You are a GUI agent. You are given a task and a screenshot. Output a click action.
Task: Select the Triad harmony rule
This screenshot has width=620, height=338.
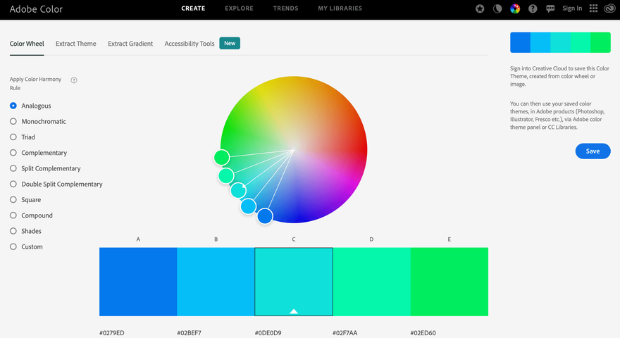pos(23,137)
